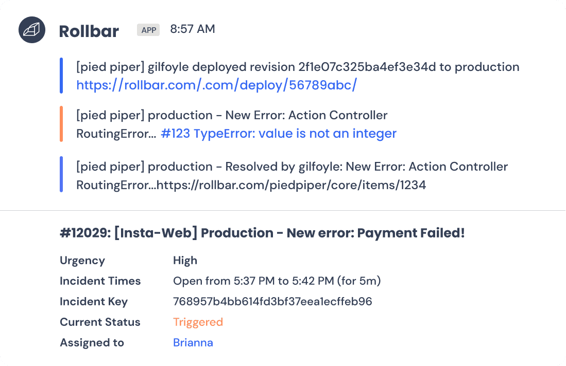The image size is (566, 366).
Task: Open the Rollbar sender name
Action: 89,31
